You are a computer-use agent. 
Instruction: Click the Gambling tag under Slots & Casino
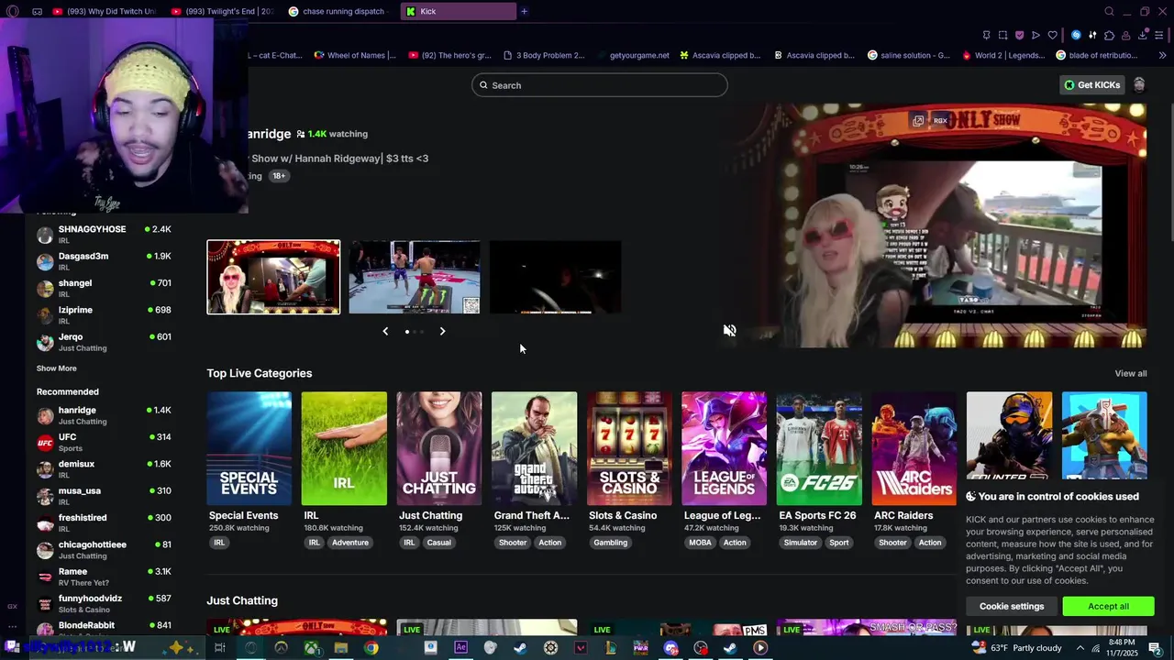(x=610, y=543)
